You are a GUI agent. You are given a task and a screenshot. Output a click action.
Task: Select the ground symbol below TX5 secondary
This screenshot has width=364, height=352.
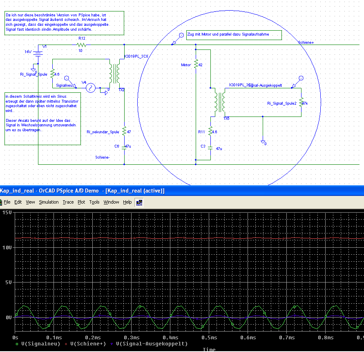click(263, 142)
